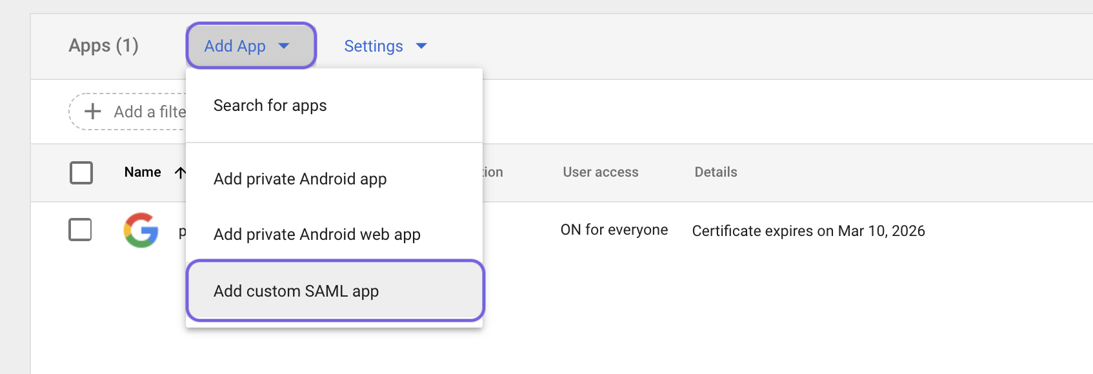The width and height of the screenshot is (1093, 374).
Task: Sort by the Name column header
Action: click(143, 172)
